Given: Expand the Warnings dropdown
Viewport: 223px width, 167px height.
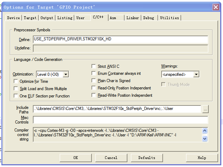Looking at the screenshot, I should click(196, 74).
